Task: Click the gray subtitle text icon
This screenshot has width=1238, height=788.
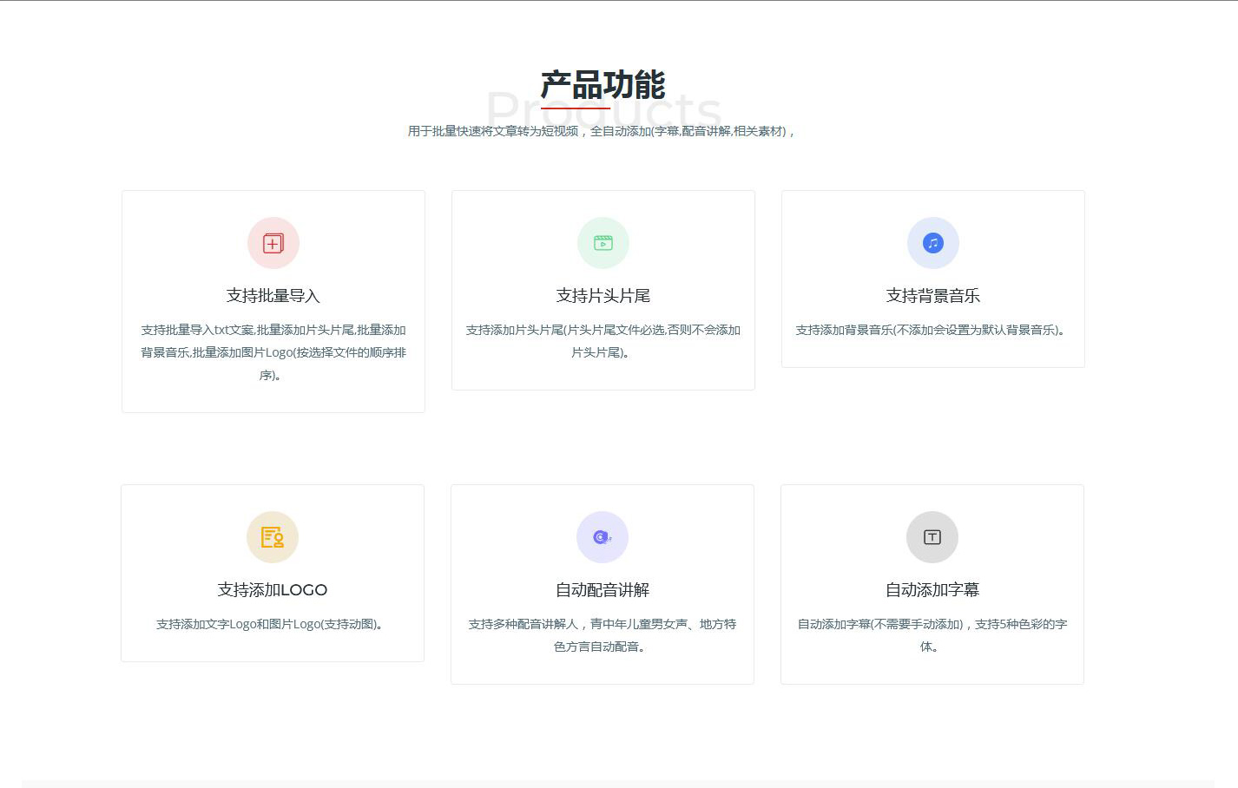Action: tap(932, 537)
